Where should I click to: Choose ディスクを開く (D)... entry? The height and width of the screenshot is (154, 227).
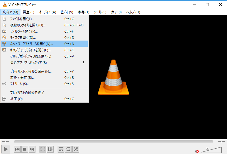44,37
